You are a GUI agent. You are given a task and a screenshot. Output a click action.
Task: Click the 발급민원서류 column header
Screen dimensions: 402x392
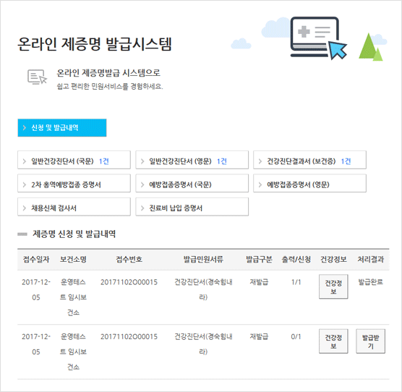point(203,259)
